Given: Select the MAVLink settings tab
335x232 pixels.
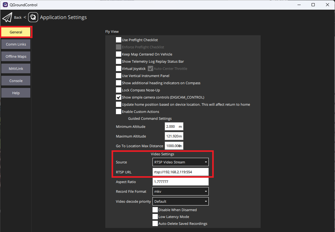Looking at the screenshot, I should tap(16, 69).
